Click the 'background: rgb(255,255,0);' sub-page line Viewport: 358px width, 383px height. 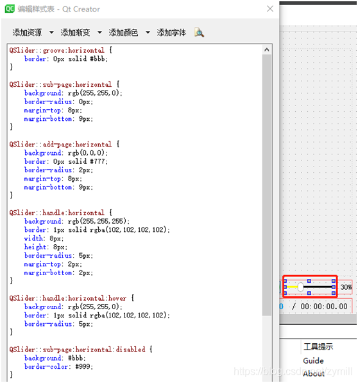point(73,93)
